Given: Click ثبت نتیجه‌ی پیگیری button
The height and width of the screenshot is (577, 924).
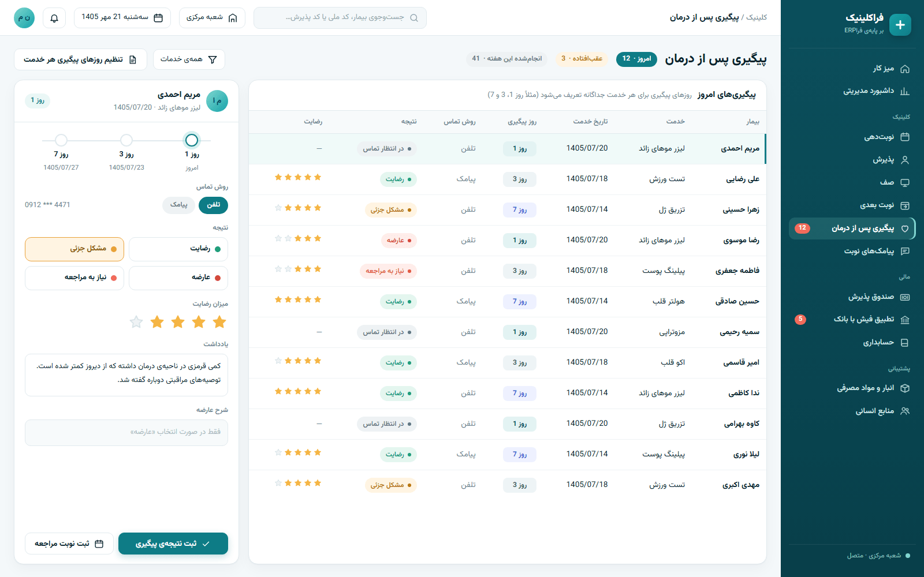Looking at the screenshot, I should [x=173, y=544].
